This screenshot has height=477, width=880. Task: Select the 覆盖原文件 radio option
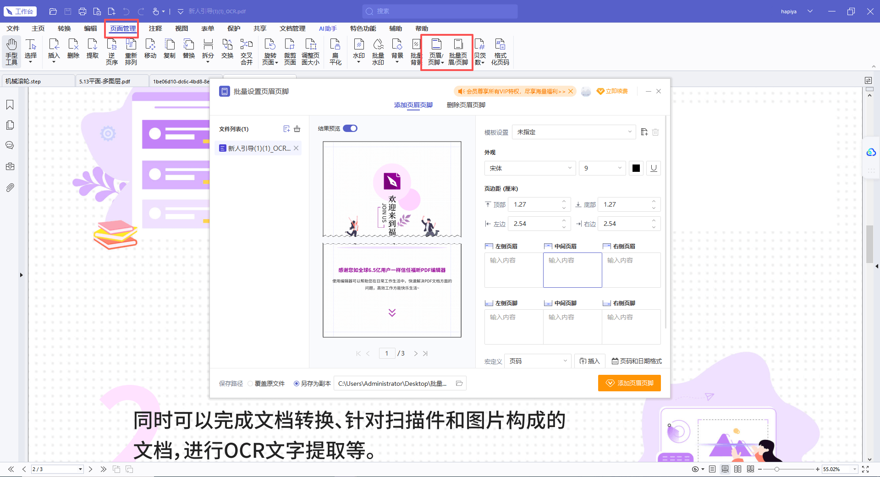pyautogui.click(x=250, y=384)
